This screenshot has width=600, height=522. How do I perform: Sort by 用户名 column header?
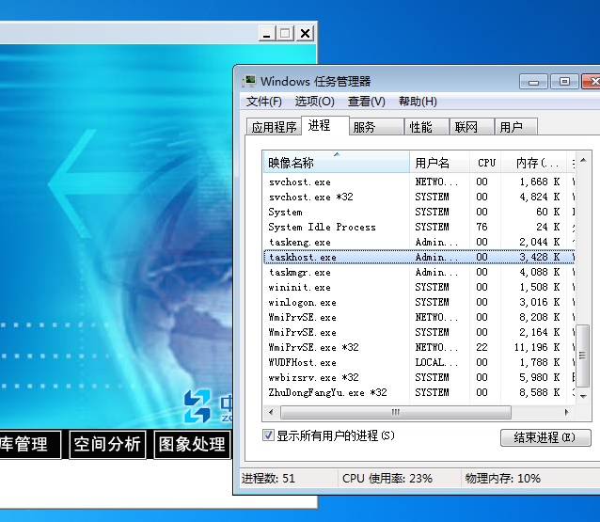(x=439, y=163)
